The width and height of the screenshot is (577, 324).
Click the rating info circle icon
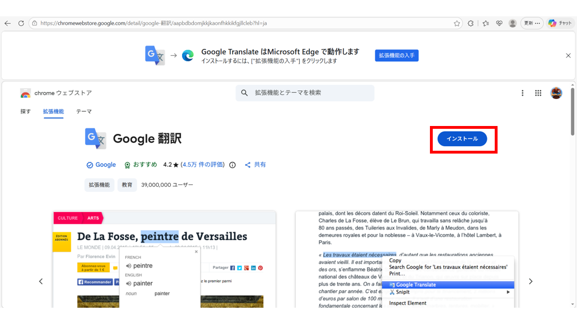232,165
